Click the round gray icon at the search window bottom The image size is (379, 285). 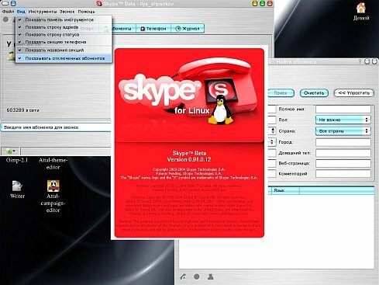click(197, 276)
